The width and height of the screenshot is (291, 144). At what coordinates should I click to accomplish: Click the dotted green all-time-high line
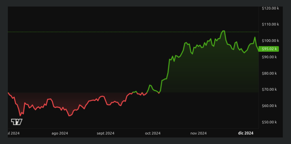click(x=133, y=32)
